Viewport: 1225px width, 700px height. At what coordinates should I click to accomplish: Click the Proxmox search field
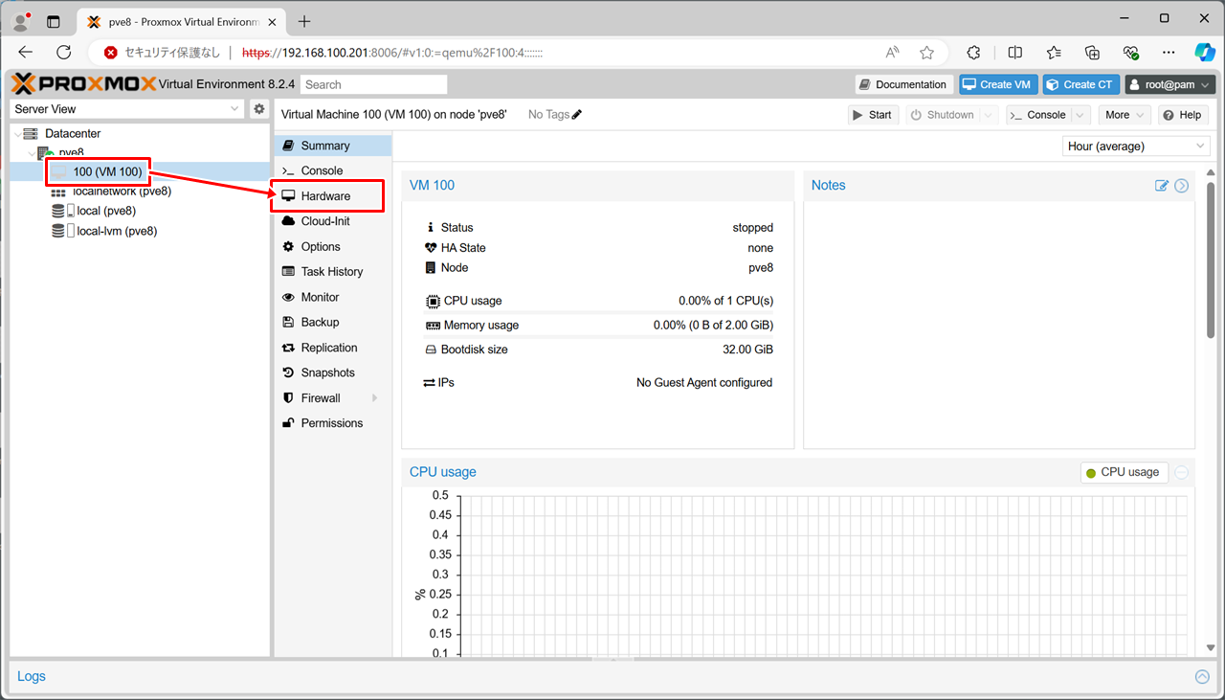coord(373,84)
